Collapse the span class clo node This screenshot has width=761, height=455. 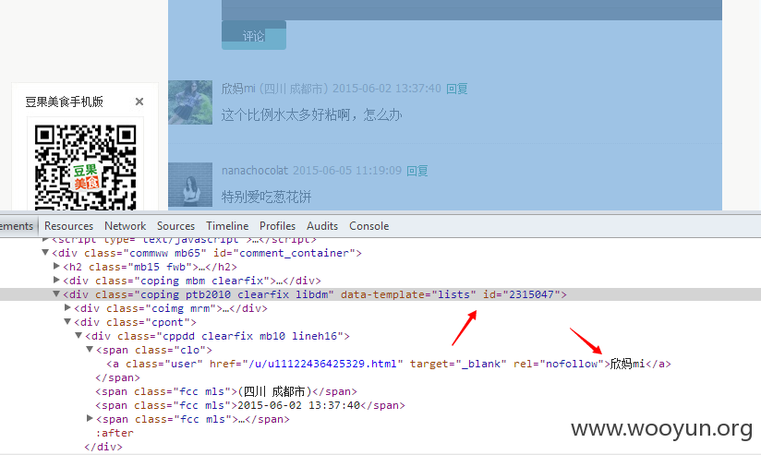pos(90,349)
